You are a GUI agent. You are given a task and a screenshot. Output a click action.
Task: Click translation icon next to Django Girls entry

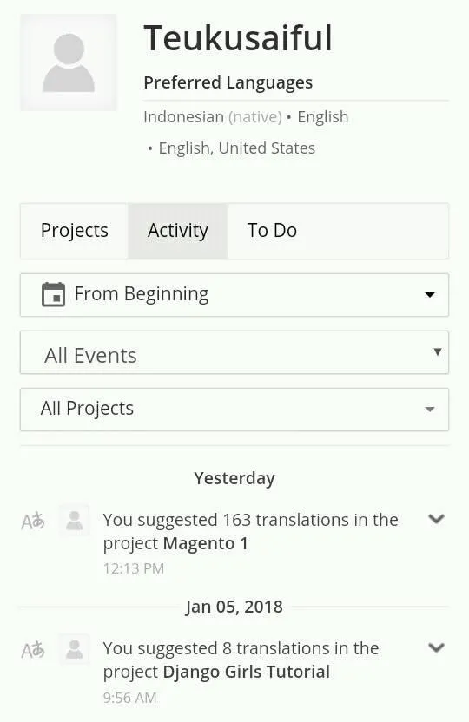tap(33, 650)
